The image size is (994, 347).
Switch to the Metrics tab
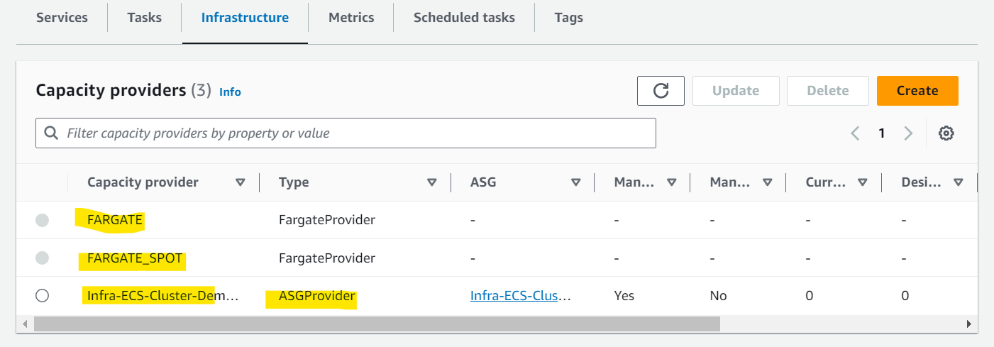pos(350,18)
